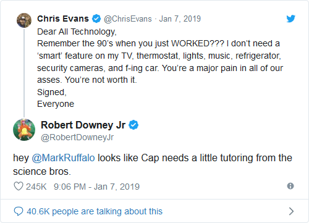
Task: Click the Robert Downey Jr display name
Action: (x=83, y=125)
